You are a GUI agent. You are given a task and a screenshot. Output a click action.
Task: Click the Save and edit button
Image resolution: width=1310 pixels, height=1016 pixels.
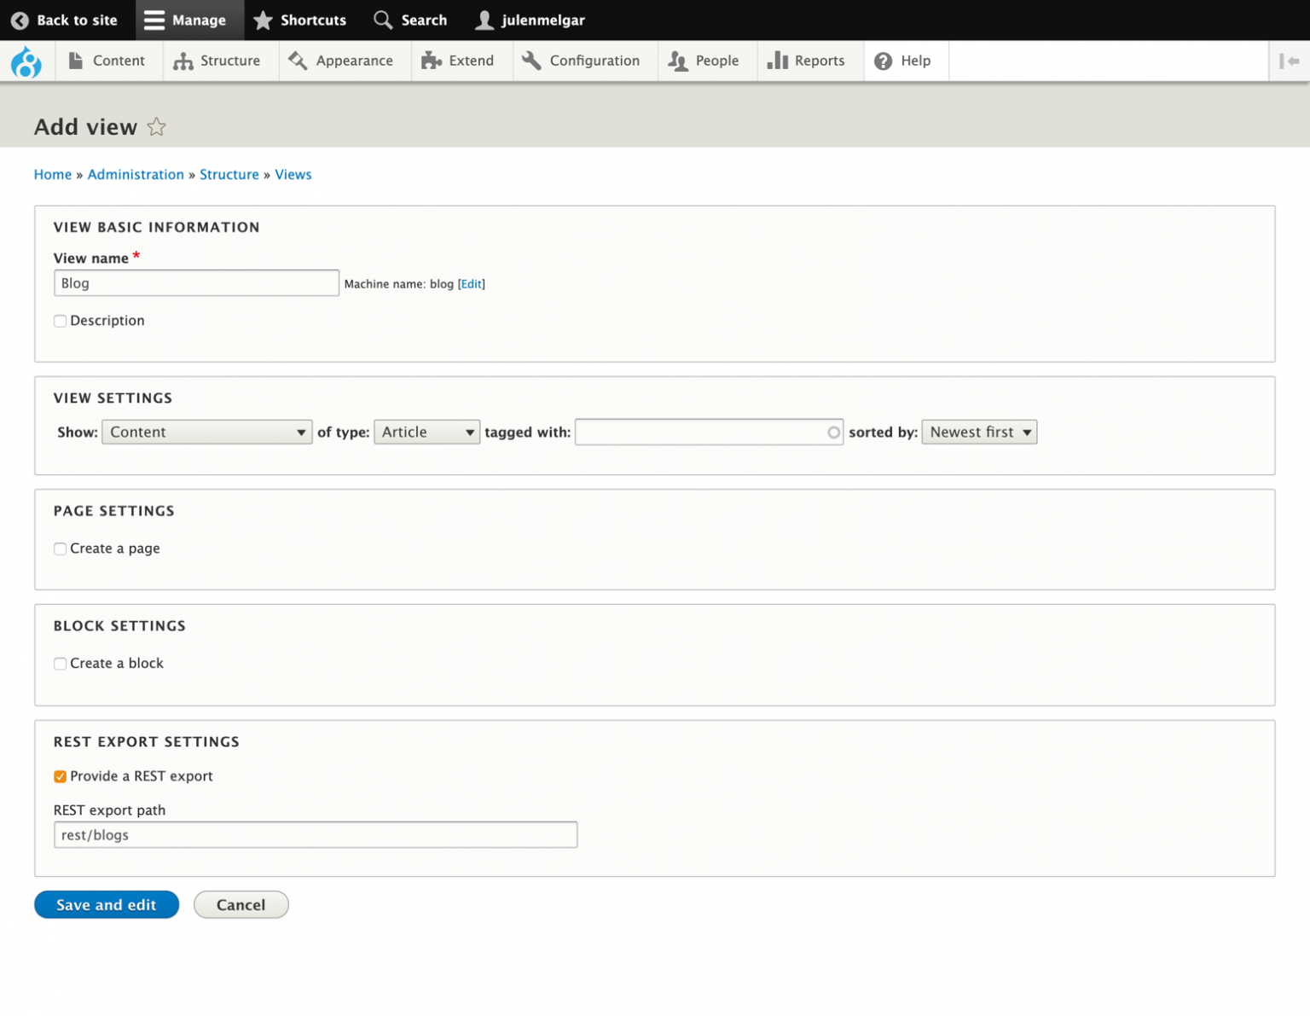click(106, 904)
